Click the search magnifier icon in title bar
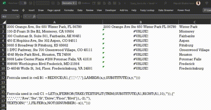Screen dimensions: 211x110 coord(165,3)
